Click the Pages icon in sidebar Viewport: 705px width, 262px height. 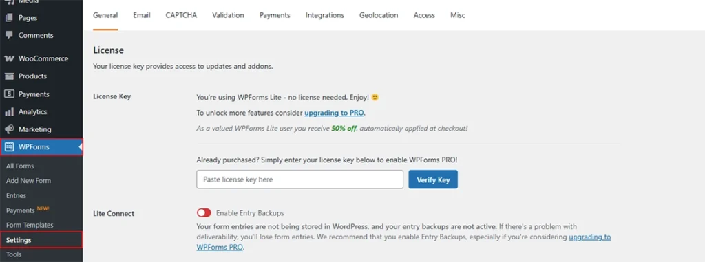(x=9, y=18)
